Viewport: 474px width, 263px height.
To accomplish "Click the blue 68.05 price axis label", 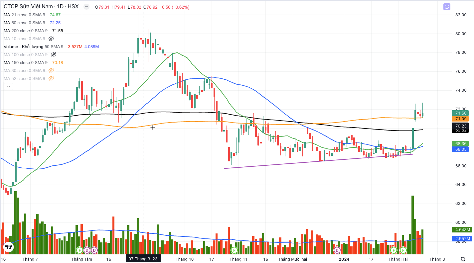I will [x=461, y=149].
